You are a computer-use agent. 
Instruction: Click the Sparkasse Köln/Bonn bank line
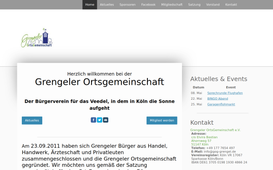point(207,159)
